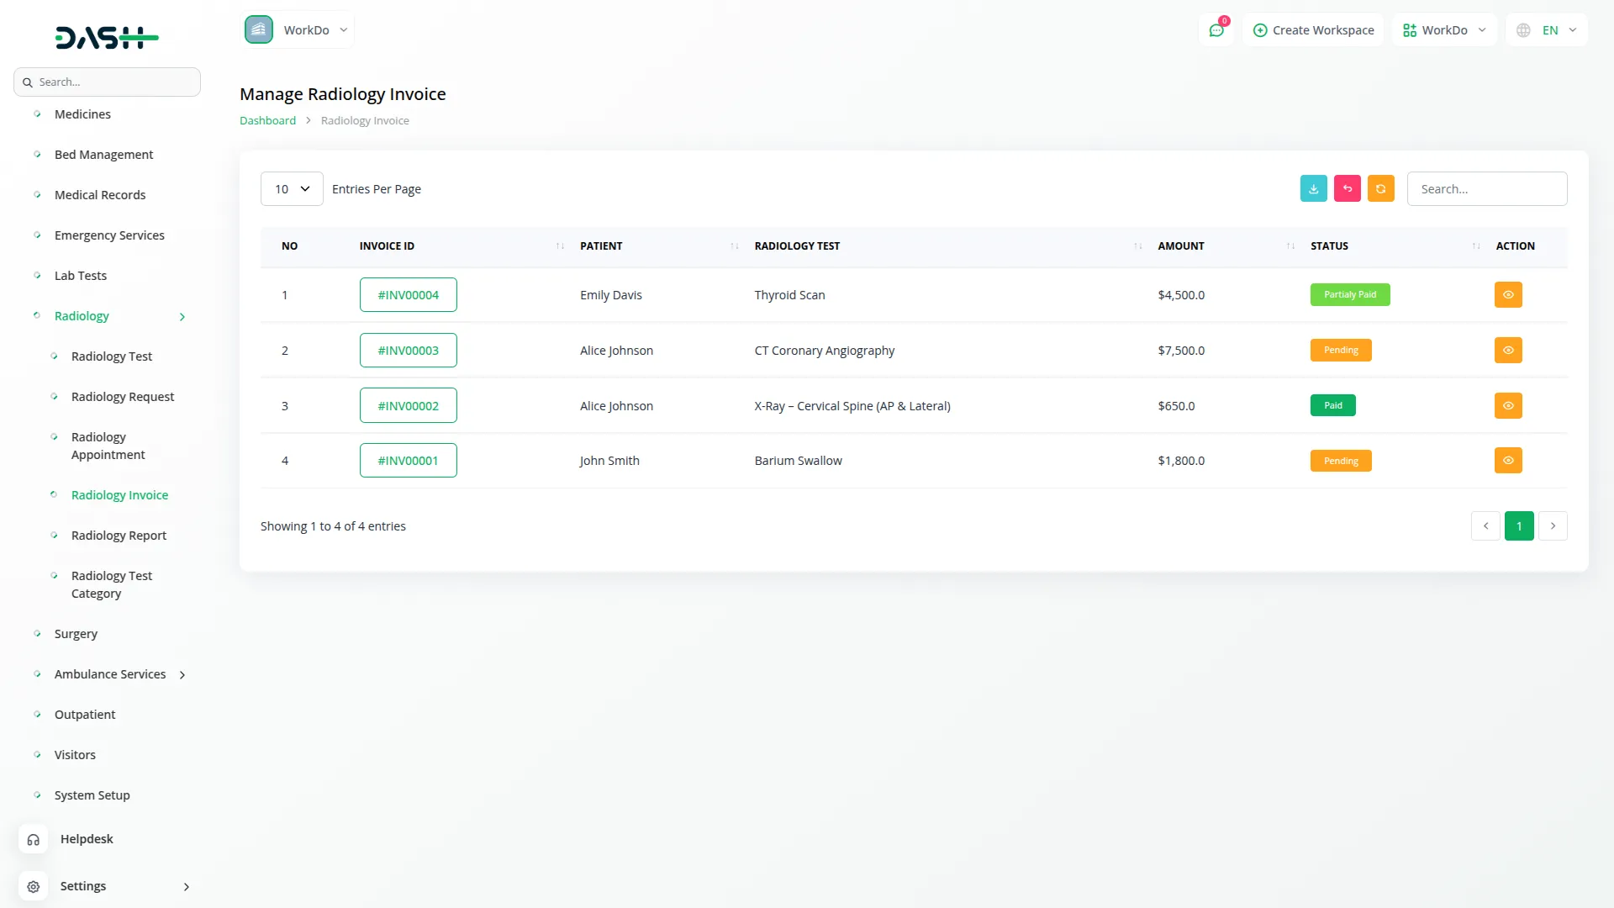1614x908 pixels.
Task: Click the table search input field
Action: pyautogui.click(x=1486, y=189)
